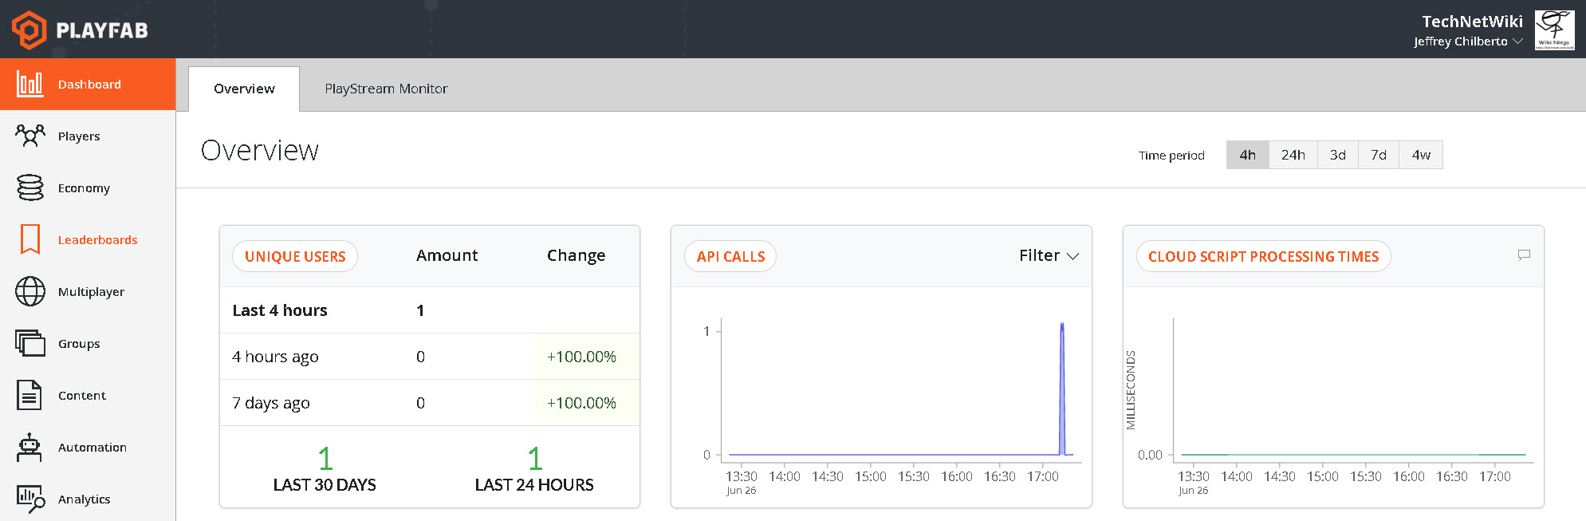Screen dimensions: 1586x521
Task: Click the UNIQUE USERS pill button
Action: (x=295, y=256)
